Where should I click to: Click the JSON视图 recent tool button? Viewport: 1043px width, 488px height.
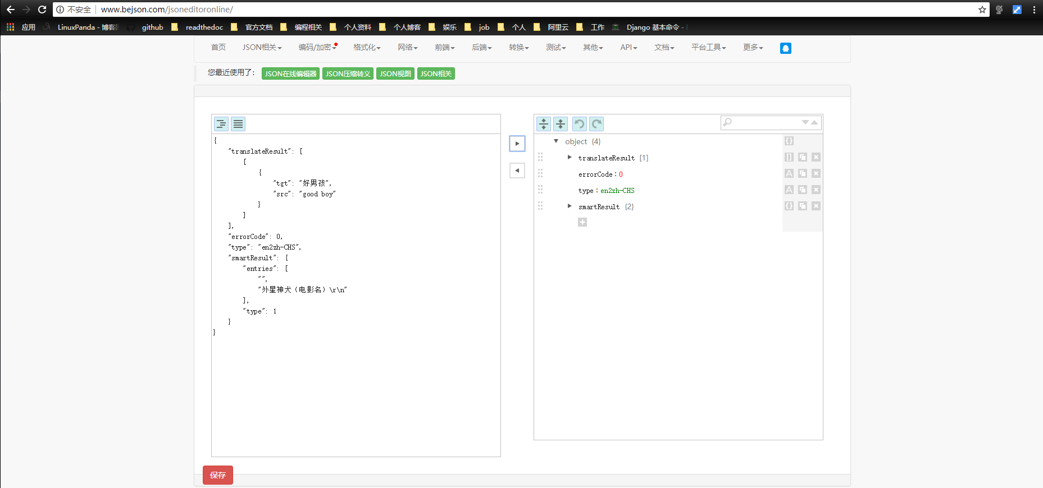[395, 73]
